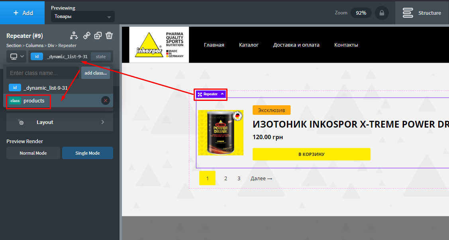Toggle the lock icon next to zoom

pyautogui.click(x=382, y=13)
